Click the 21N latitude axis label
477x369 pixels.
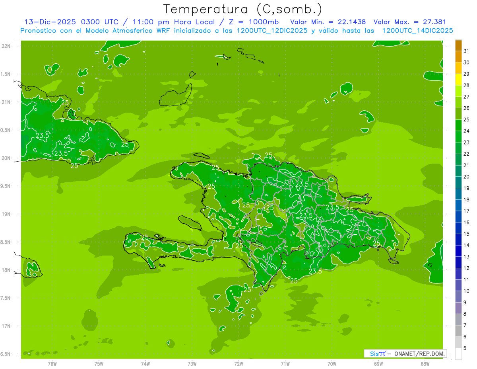click(6, 102)
